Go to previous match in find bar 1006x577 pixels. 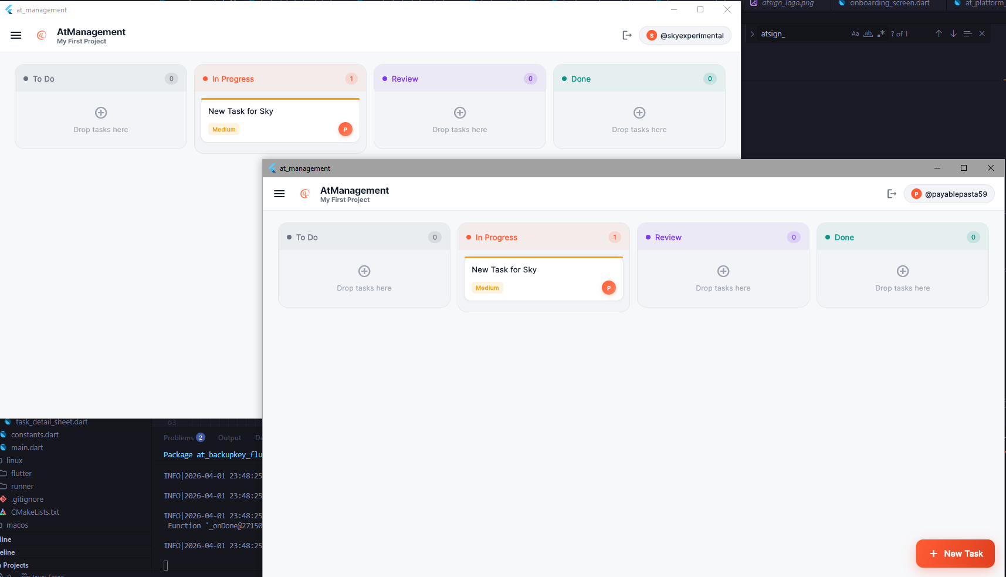pyautogui.click(x=939, y=33)
